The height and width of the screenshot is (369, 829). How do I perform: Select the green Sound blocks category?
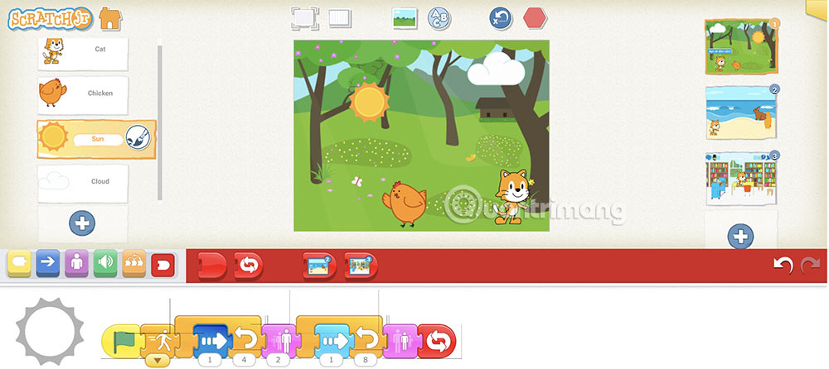[105, 263]
